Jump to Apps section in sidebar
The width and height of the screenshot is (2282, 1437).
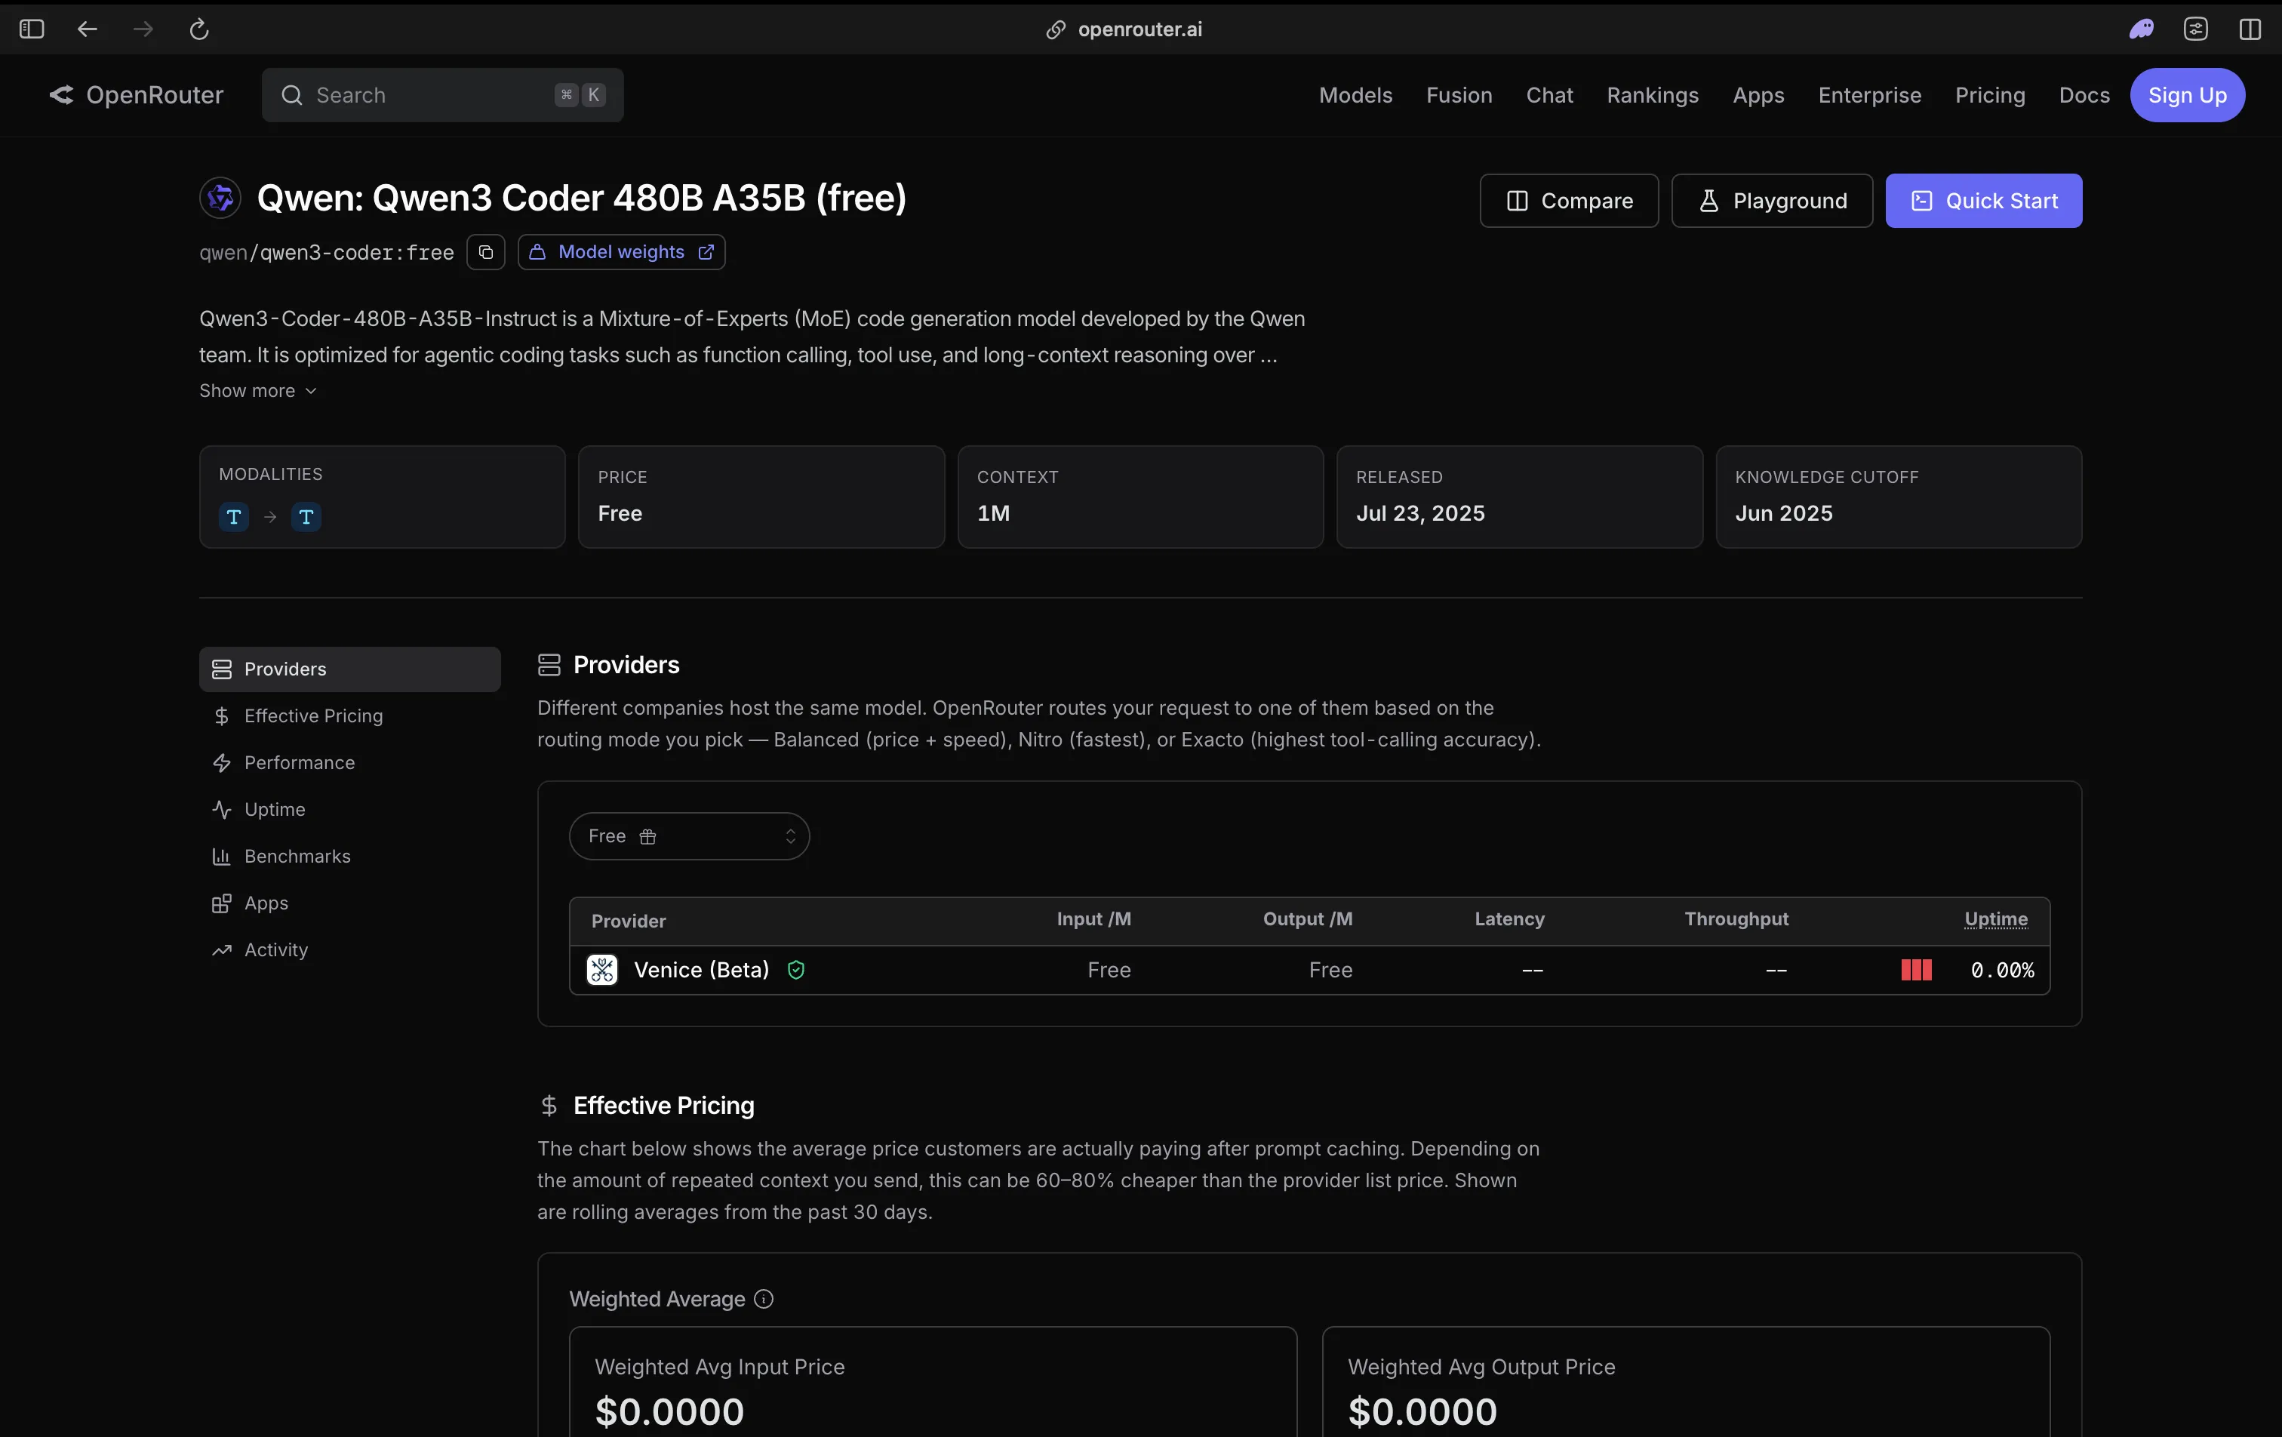[x=349, y=903]
